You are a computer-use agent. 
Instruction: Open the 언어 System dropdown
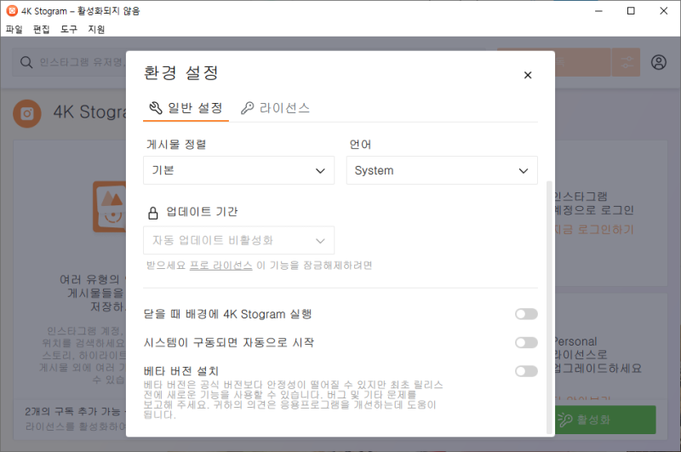tap(442, 170)
